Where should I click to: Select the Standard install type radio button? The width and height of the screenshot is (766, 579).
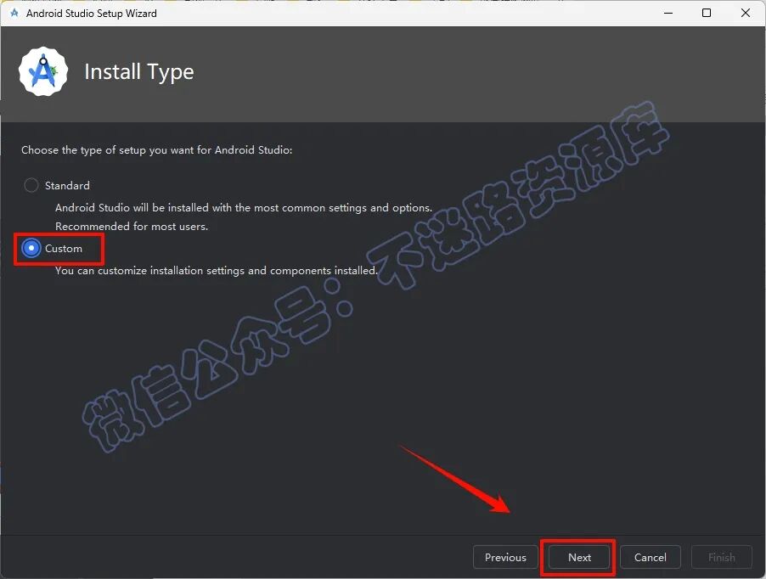tap(31, 186)
